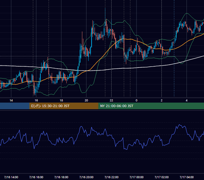204x180 pixels.
Task: Click the hour label 22 on upper axis
Action: [x=111, y=100]
